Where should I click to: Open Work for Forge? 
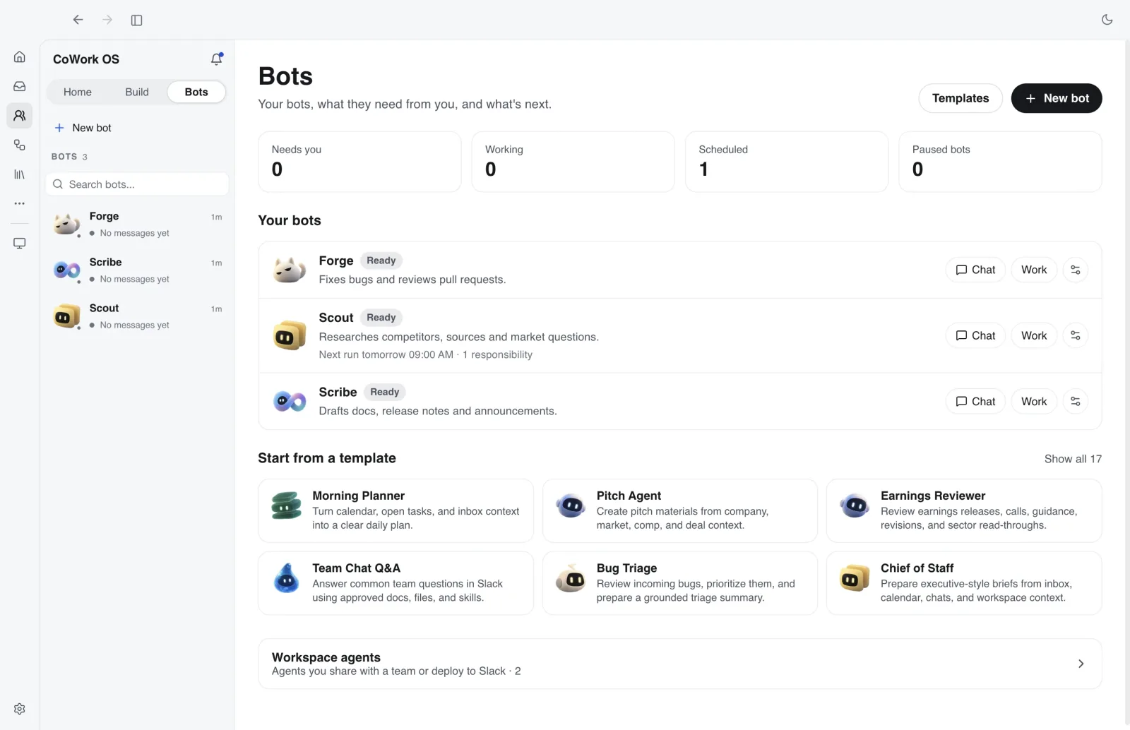(1034, 270)
